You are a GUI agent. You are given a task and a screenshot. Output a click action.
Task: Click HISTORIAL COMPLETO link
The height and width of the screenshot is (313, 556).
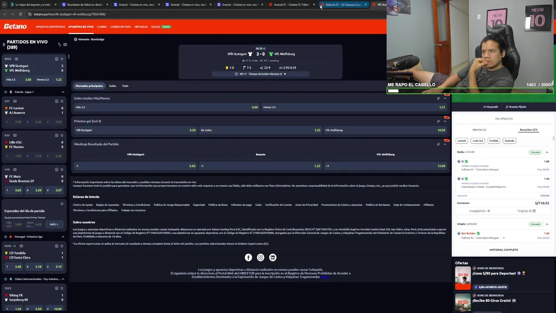pos(504,250)
